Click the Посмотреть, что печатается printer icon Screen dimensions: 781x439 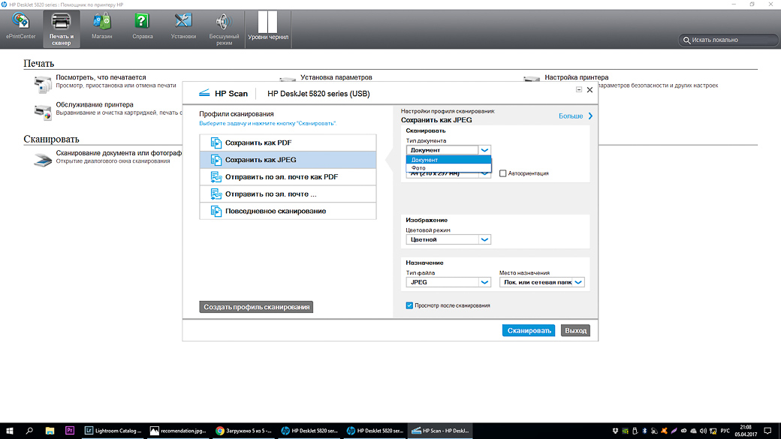(43, 84)
